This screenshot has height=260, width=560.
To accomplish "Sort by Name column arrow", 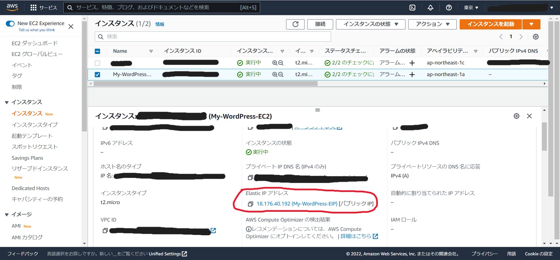I will click(x=151, y=51).
